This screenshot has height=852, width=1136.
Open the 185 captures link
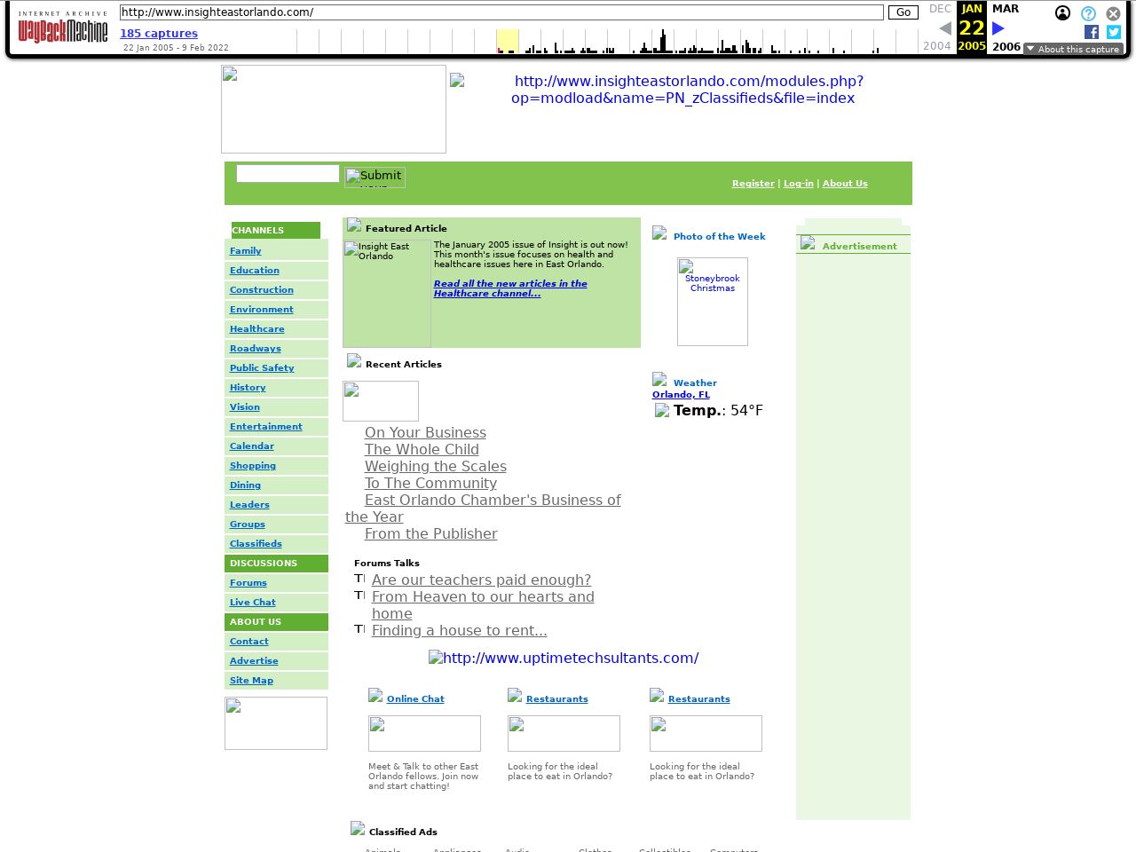pos(159,34)
